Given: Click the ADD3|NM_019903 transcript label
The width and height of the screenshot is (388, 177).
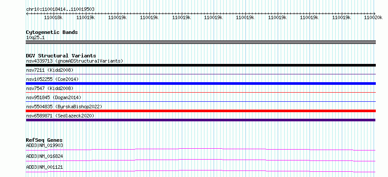Looking at the screenshot, I should point(44,145).
